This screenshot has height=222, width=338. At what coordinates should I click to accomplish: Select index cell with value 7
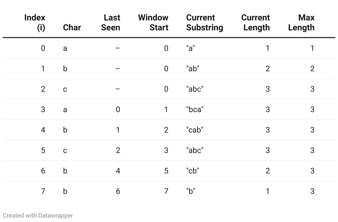pos(43,191)
